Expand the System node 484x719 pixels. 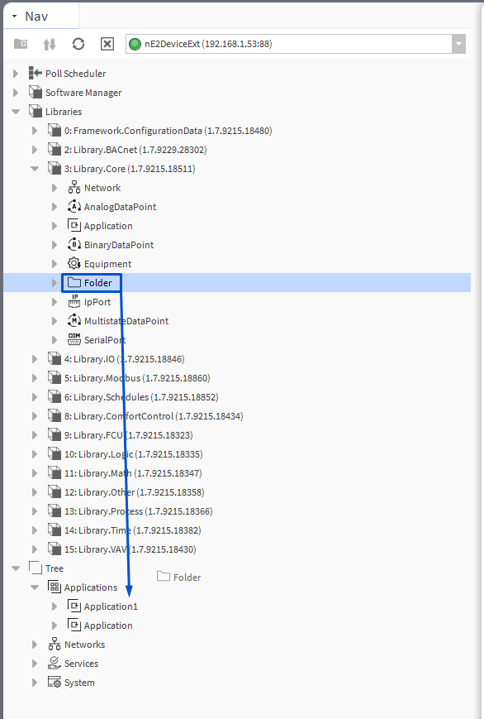click(x=35, y=683)
